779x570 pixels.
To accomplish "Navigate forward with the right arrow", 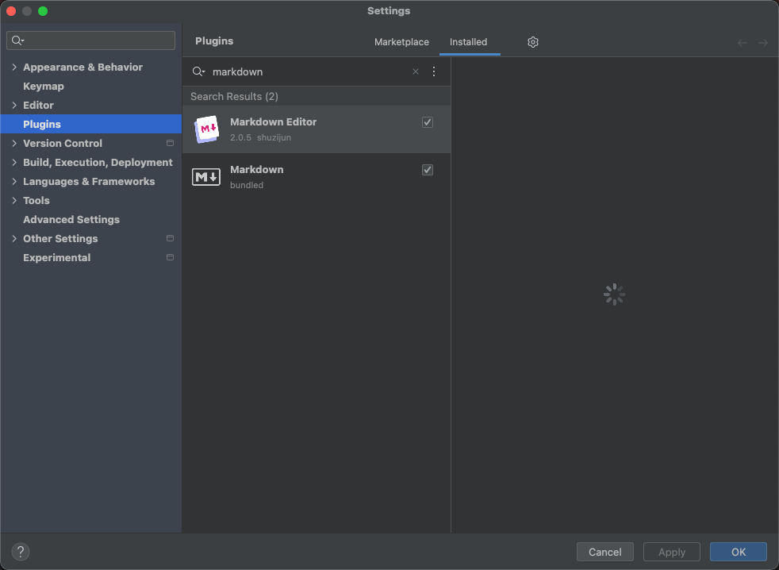I will point(763,43).
